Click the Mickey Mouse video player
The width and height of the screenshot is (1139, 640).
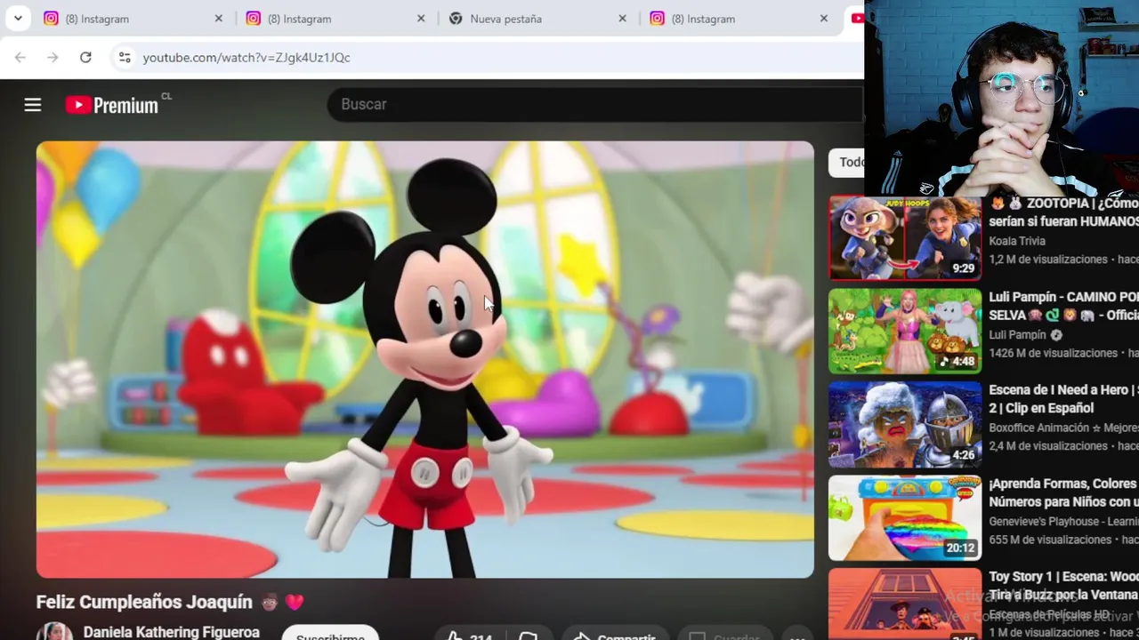click(x=425, y=359)
